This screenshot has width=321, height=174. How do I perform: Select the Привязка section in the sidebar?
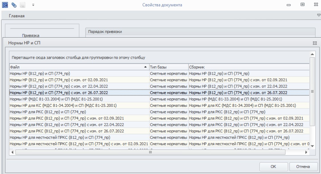click(x=31, y=35)
